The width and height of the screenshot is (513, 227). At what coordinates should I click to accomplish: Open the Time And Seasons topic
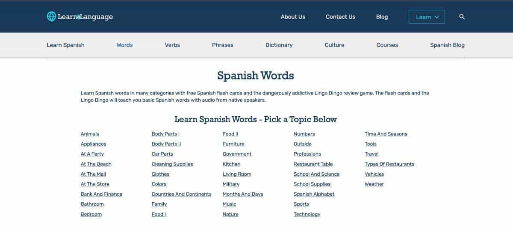386,134
